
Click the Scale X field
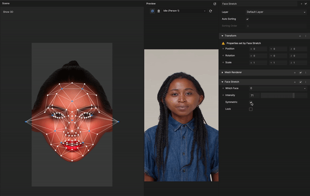(x=258, y=63)
